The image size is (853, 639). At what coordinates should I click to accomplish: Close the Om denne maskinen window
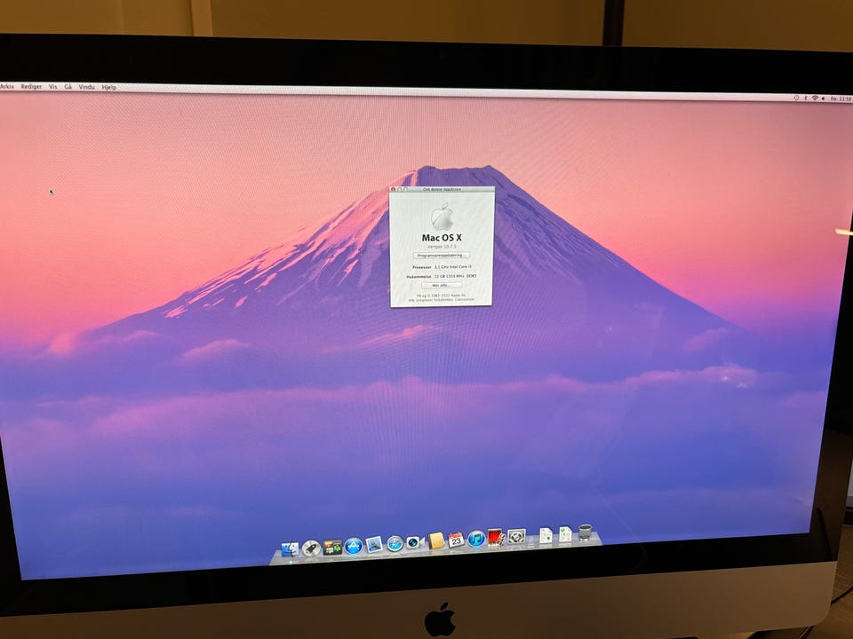pyautogui.click(x=394, y=189)
